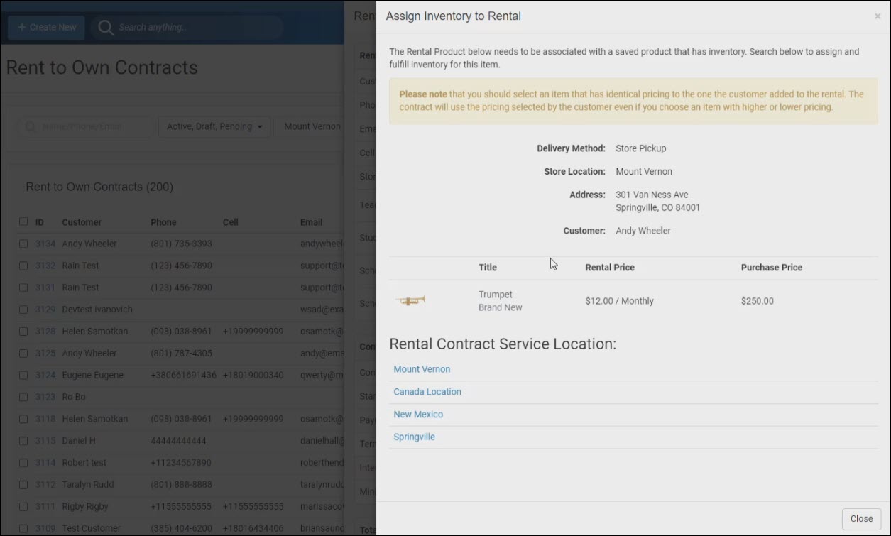Click the Email column header

(311, 222)
